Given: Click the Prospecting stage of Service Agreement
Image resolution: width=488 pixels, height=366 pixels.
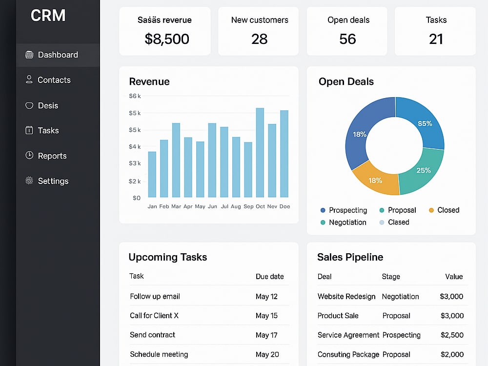Looking at the screenshot, I should [x=401, y=335].
